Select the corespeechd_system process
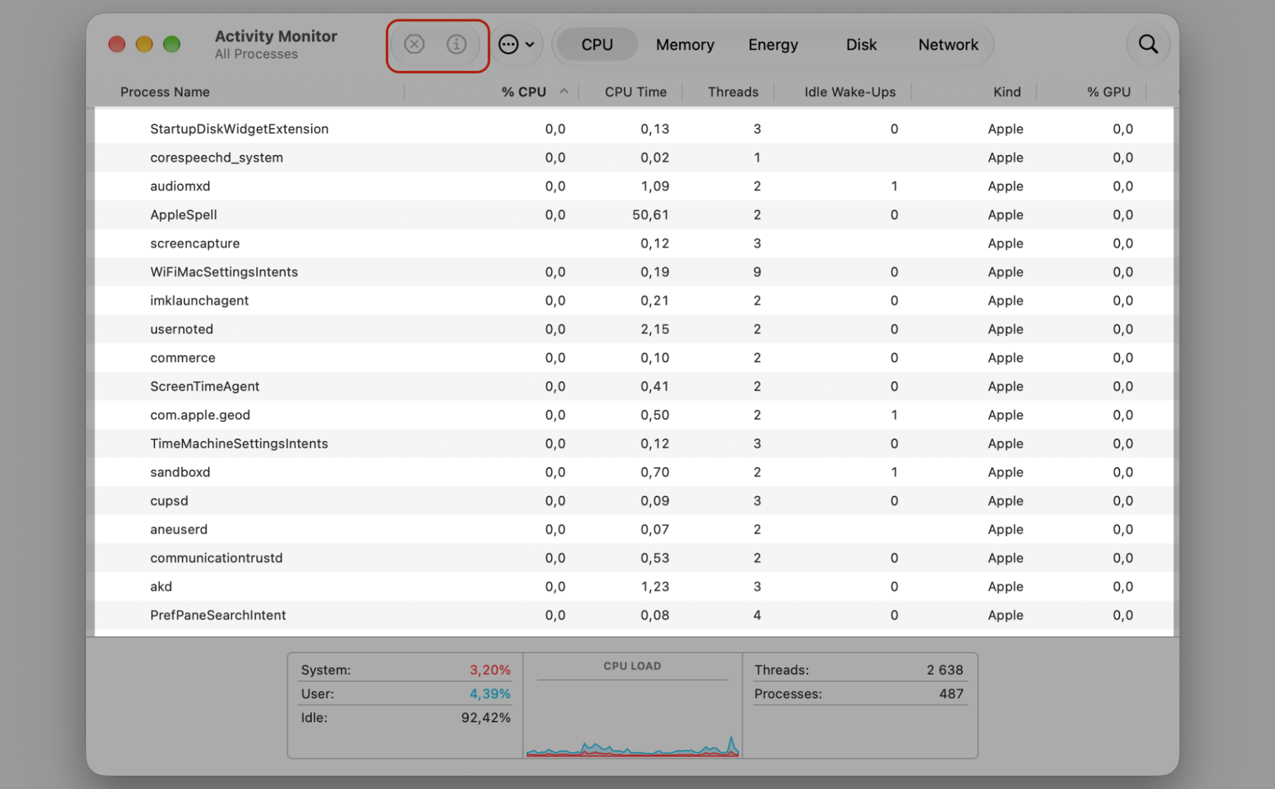1275x789 pixels. [x=634, y=157]
